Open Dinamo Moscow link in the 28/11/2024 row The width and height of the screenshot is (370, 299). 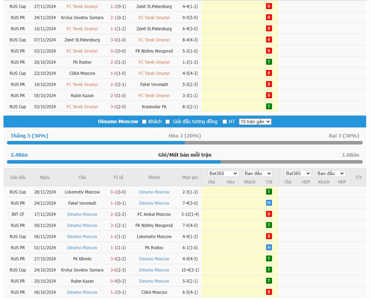154,192
